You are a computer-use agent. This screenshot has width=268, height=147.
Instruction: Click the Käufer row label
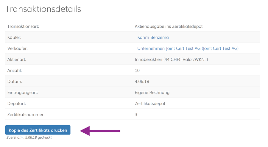coord(14,37)
